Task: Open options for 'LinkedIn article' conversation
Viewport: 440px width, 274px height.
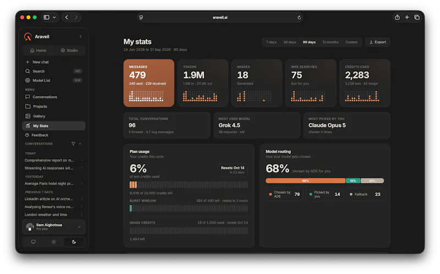Action: pyautogui.click(x=81, y=199)
